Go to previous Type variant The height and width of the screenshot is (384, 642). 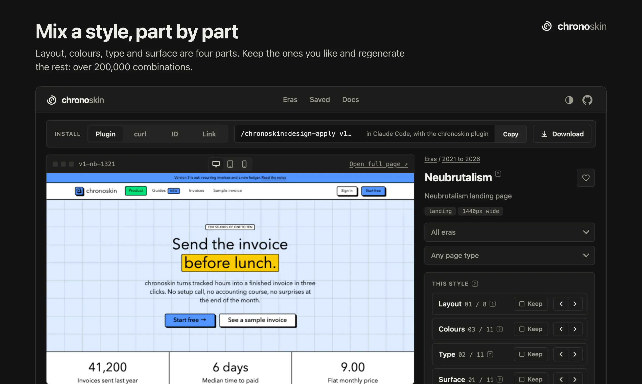tap(561, 354)
